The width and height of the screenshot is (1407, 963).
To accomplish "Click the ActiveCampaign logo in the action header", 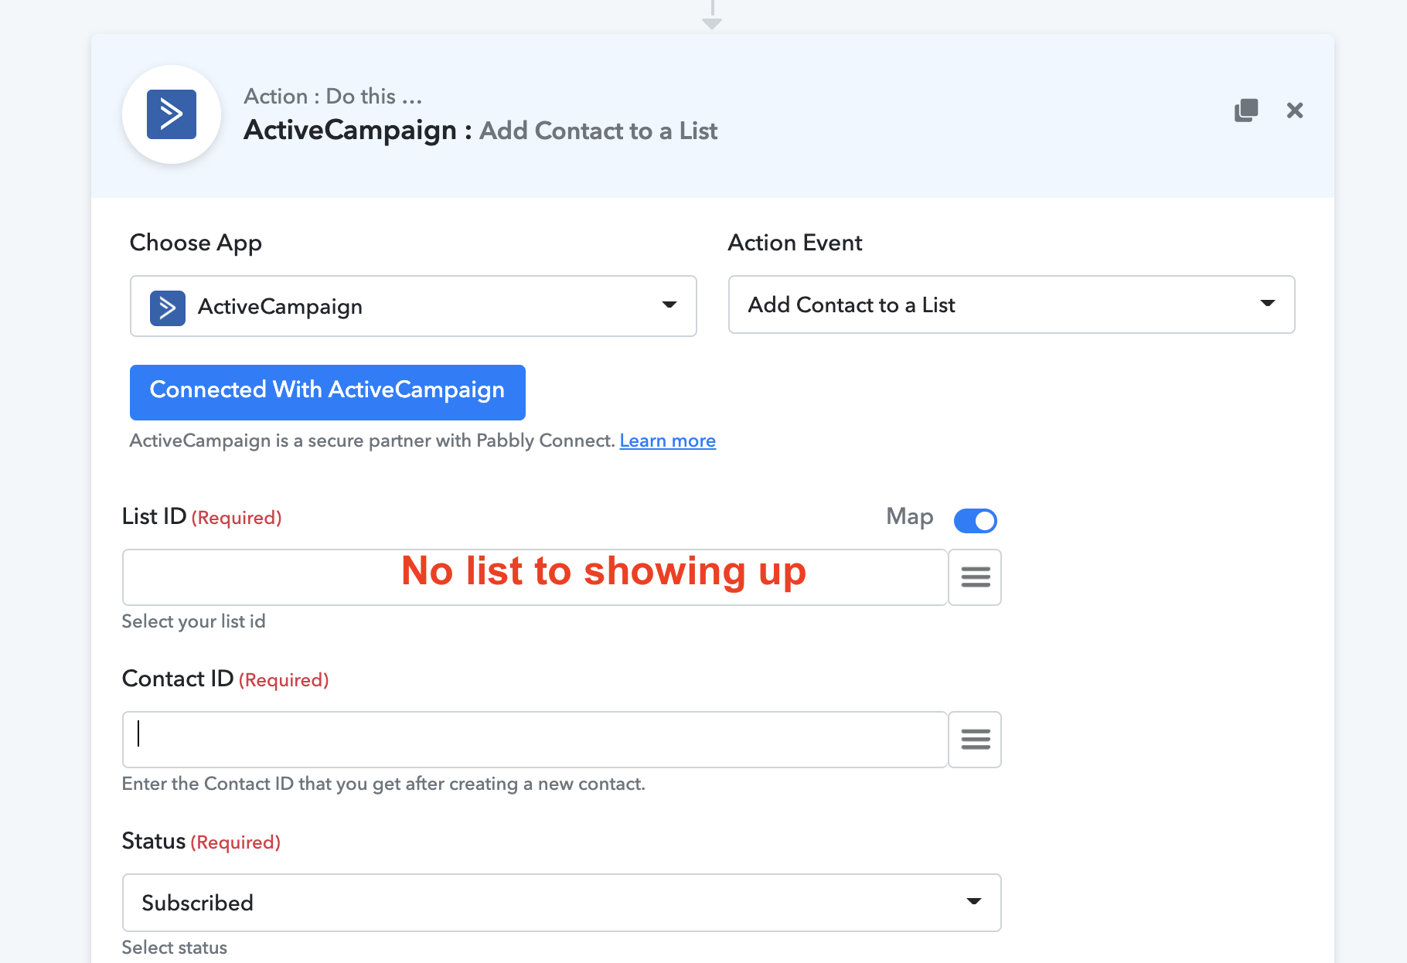I will point(172,114).
